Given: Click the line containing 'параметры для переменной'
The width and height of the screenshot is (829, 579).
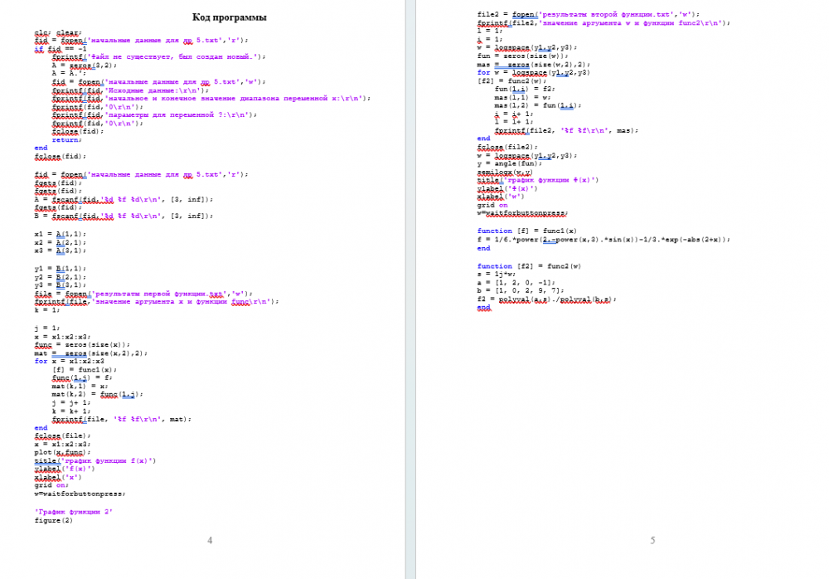Looking at the screenshot, I should pyautogui.click(x=154, y=114).
